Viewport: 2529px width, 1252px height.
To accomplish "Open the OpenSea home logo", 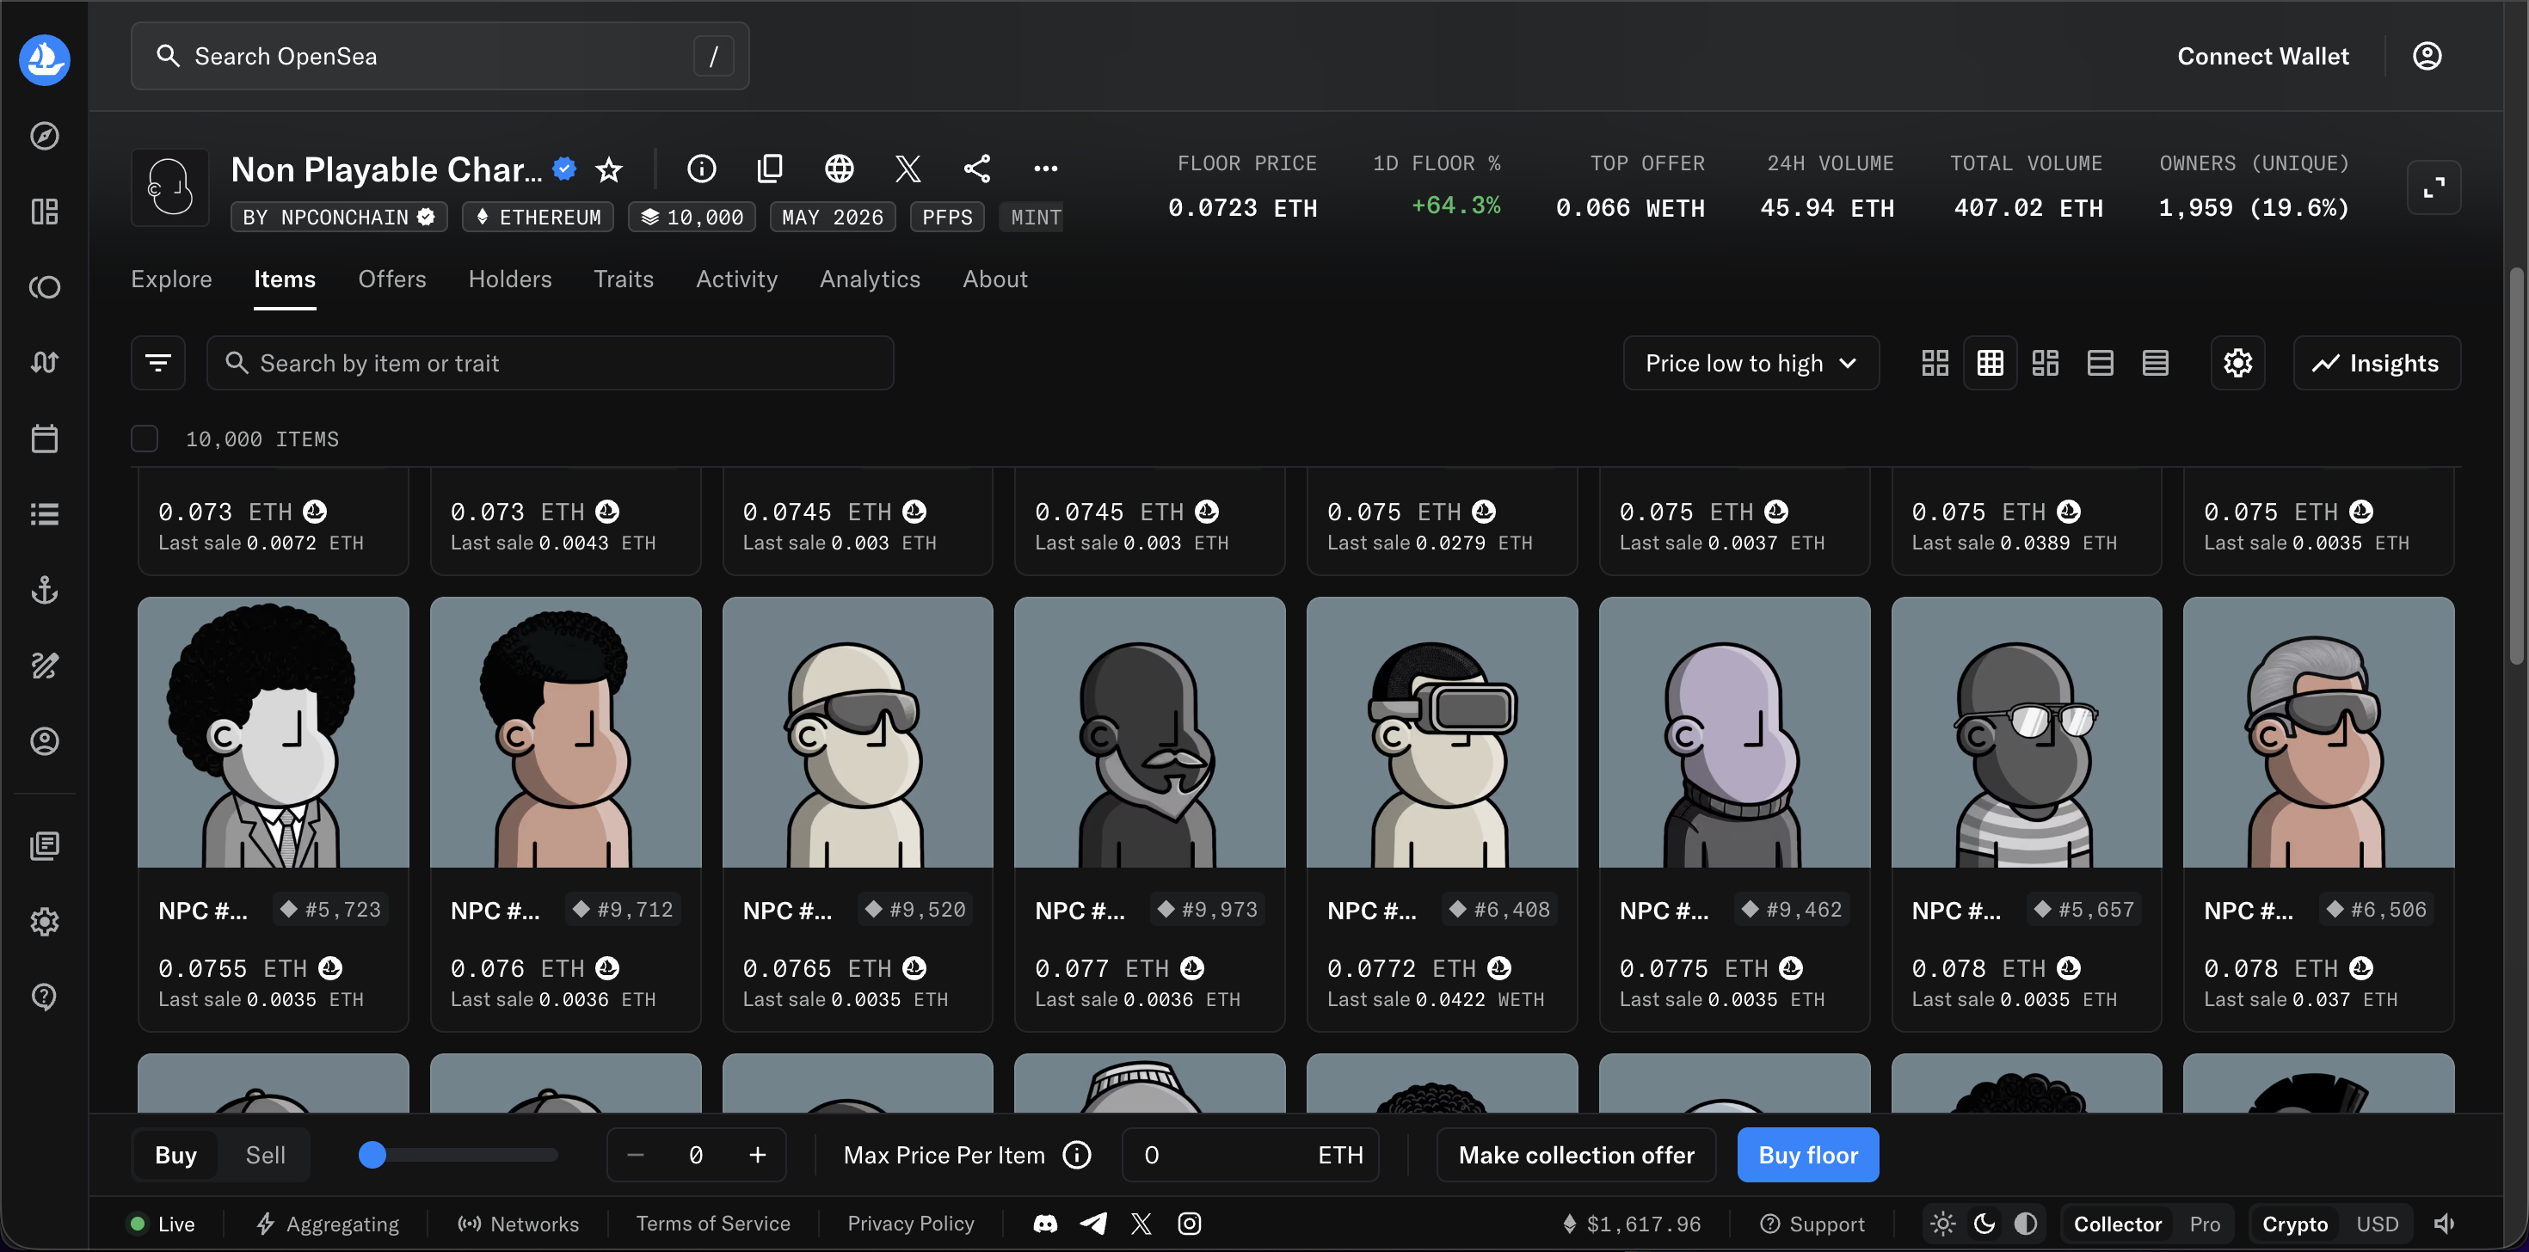I will coord(44,58).
